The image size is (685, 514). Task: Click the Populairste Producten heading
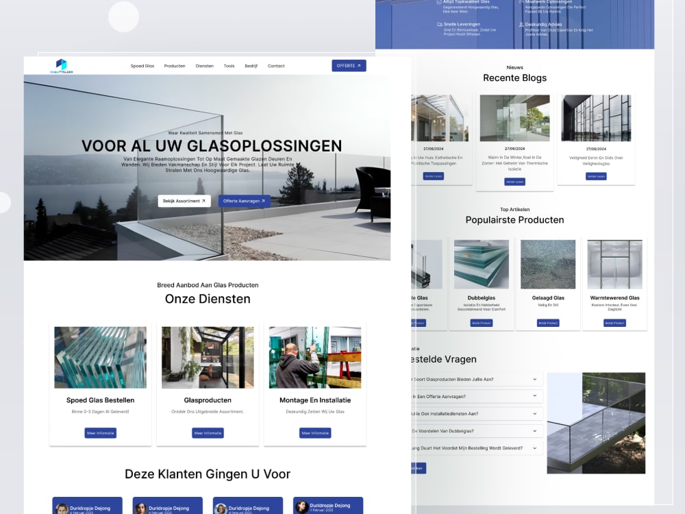(514, 220)
